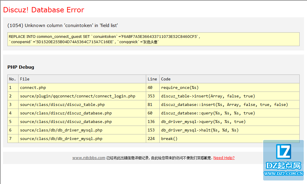The width and height of the screenshot is (307, 184).
Task: Click the 'break()' code cell
Action: (229, 139)
